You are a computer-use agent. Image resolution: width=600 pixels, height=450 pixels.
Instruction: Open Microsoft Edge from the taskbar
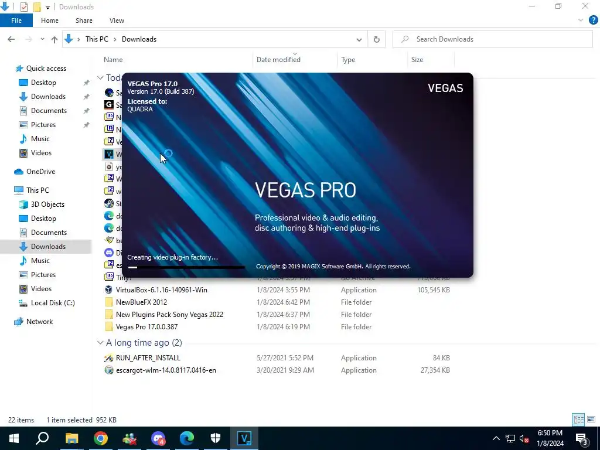187,438
